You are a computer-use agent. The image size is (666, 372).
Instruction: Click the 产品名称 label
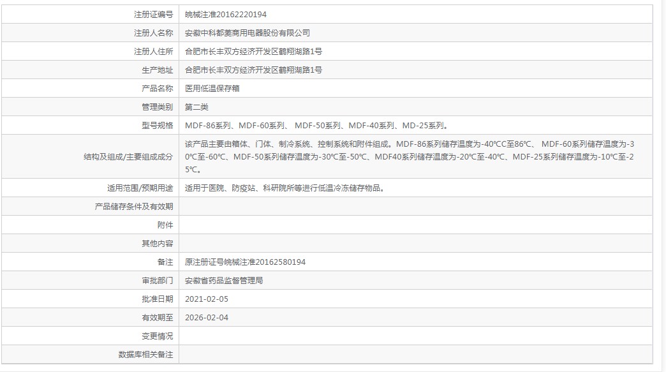[157, 88]
